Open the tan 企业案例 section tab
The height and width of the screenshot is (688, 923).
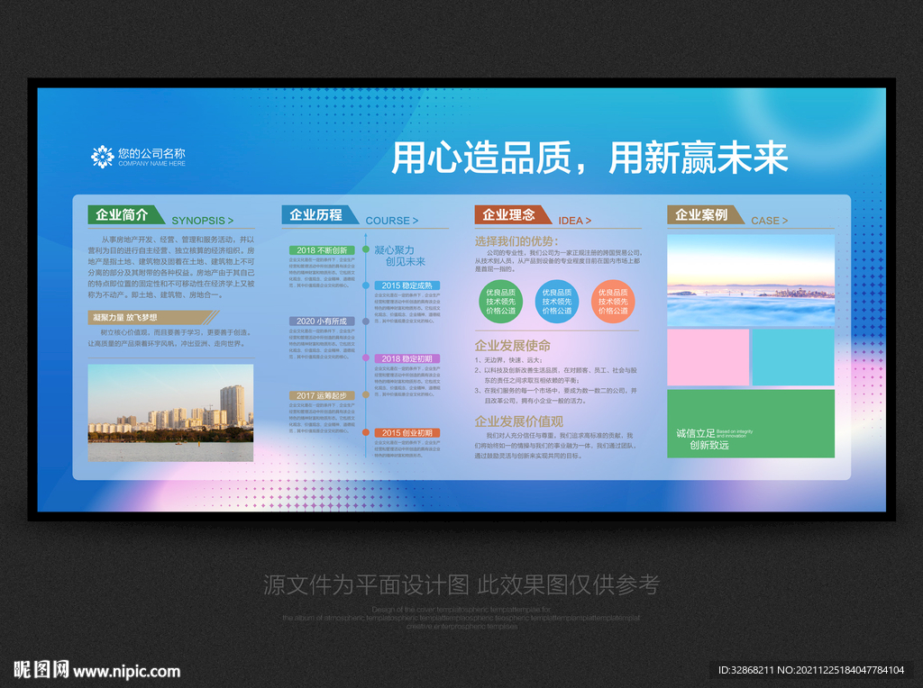click(x=705, y=214)
